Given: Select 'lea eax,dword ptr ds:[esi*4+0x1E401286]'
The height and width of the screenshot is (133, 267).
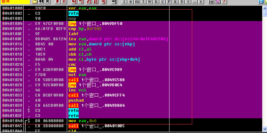Looking at the screenshot, I should click(118, 39).
